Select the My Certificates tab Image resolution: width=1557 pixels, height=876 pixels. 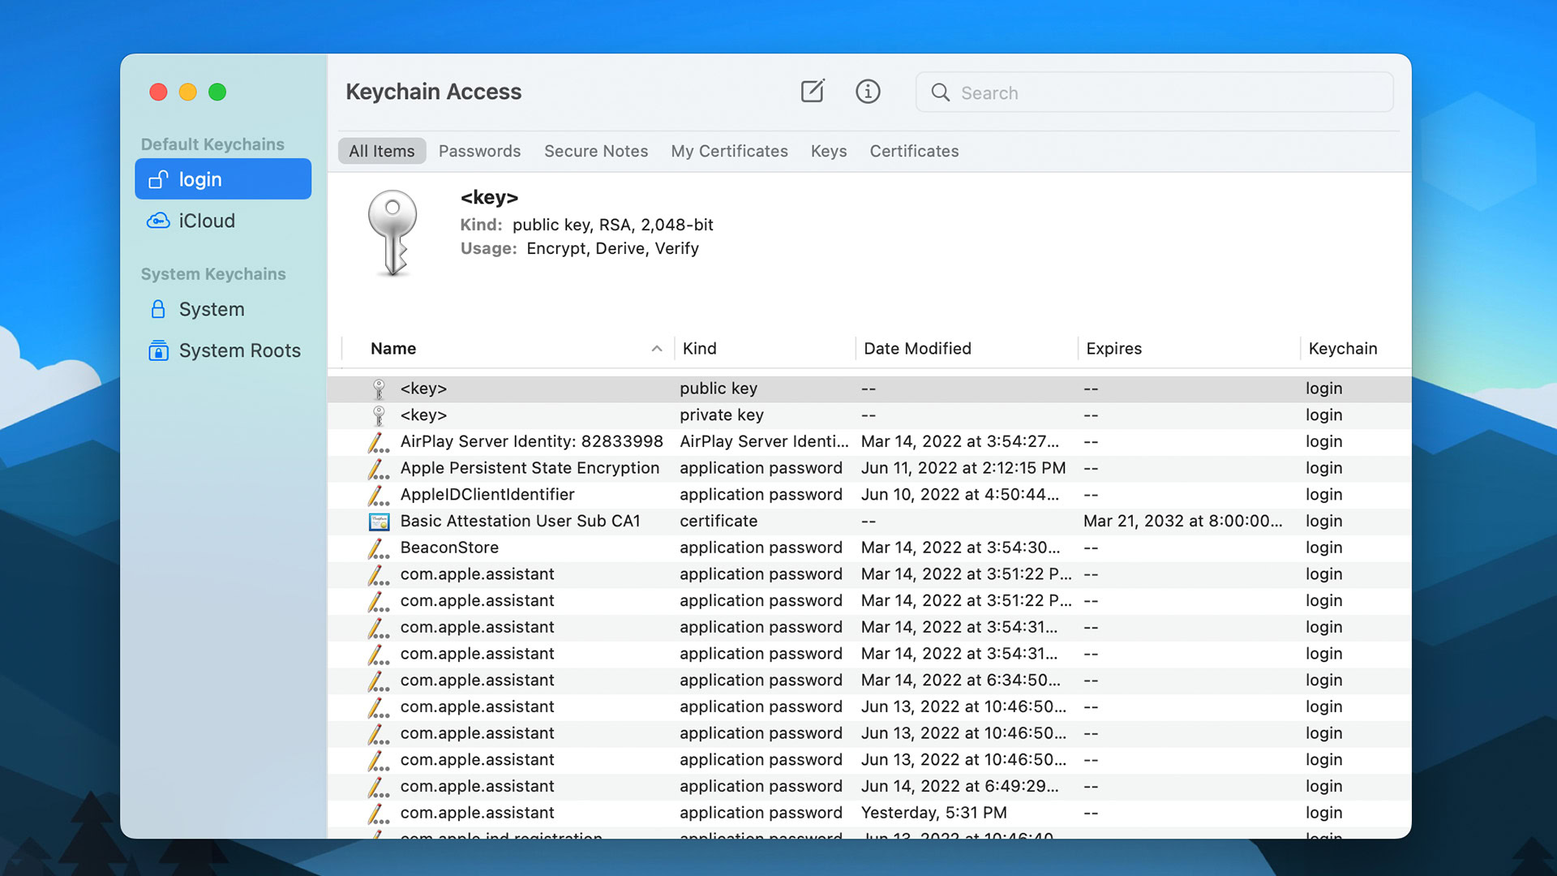pyautogui.click(x=729, y=151)
